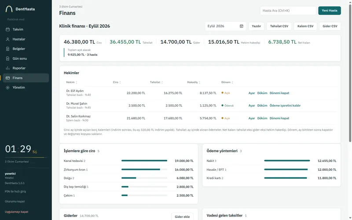The width and height of the screenshot is (352, 220).
Task: Sort table by Hekim column arrows
Action: click(x=76, y=82)
